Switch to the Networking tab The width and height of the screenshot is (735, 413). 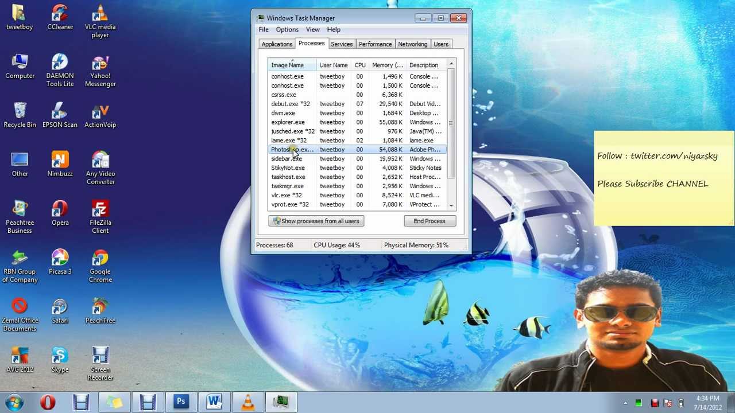coord(412,44)
